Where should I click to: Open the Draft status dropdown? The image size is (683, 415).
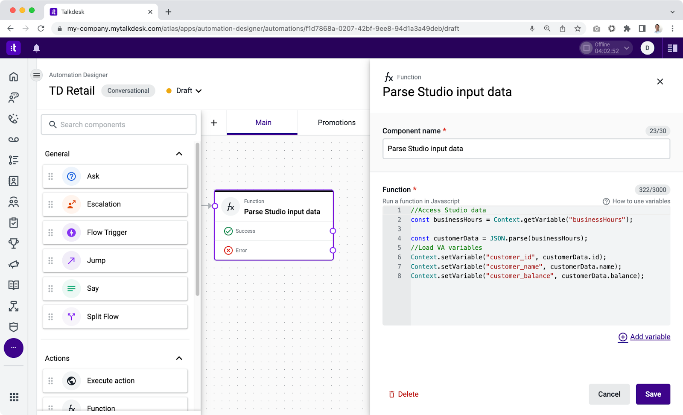(184, 91)
